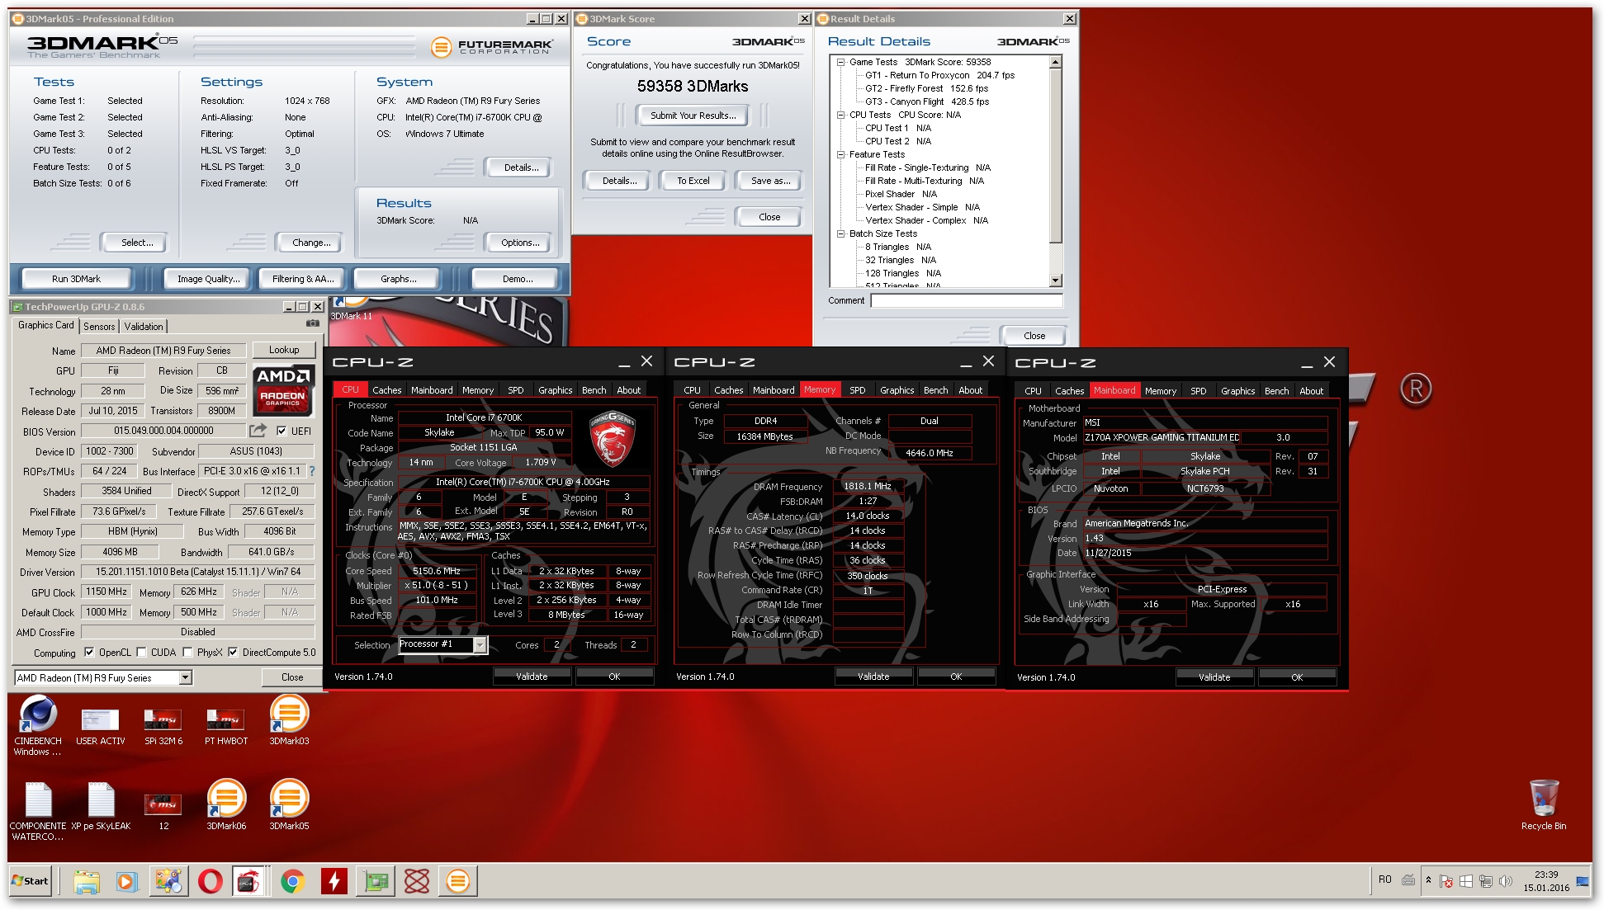1604x910 pixels.
Task: Click the Start button
Action: tap(31, 881)
